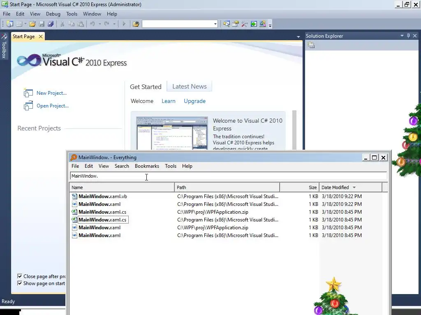Screen dimensions: 421x315
Task: Click the Start Page vertical scrollbar
Action: tap(294, 130)
